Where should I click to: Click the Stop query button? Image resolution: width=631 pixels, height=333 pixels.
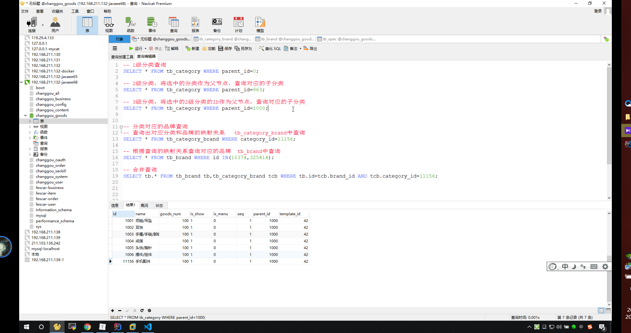click(x=155, y=48)
